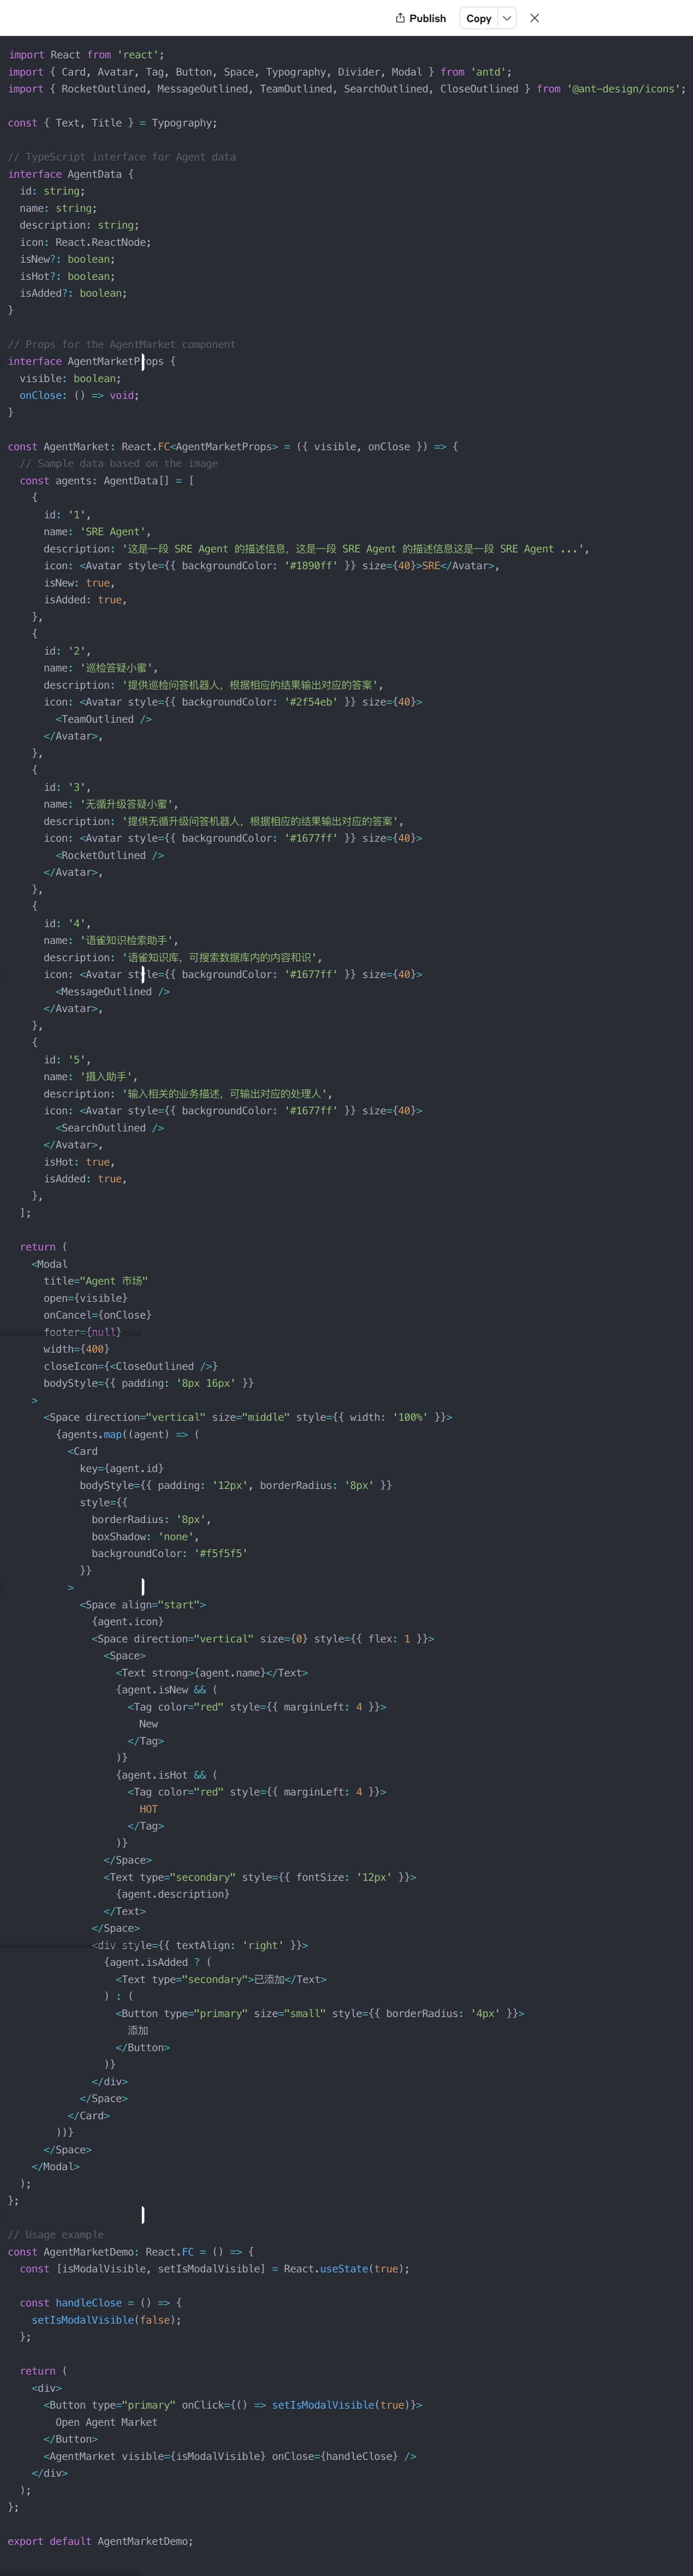Click the Publish share icon
This screenshot has height=2576, width=693.
(400, 18)
